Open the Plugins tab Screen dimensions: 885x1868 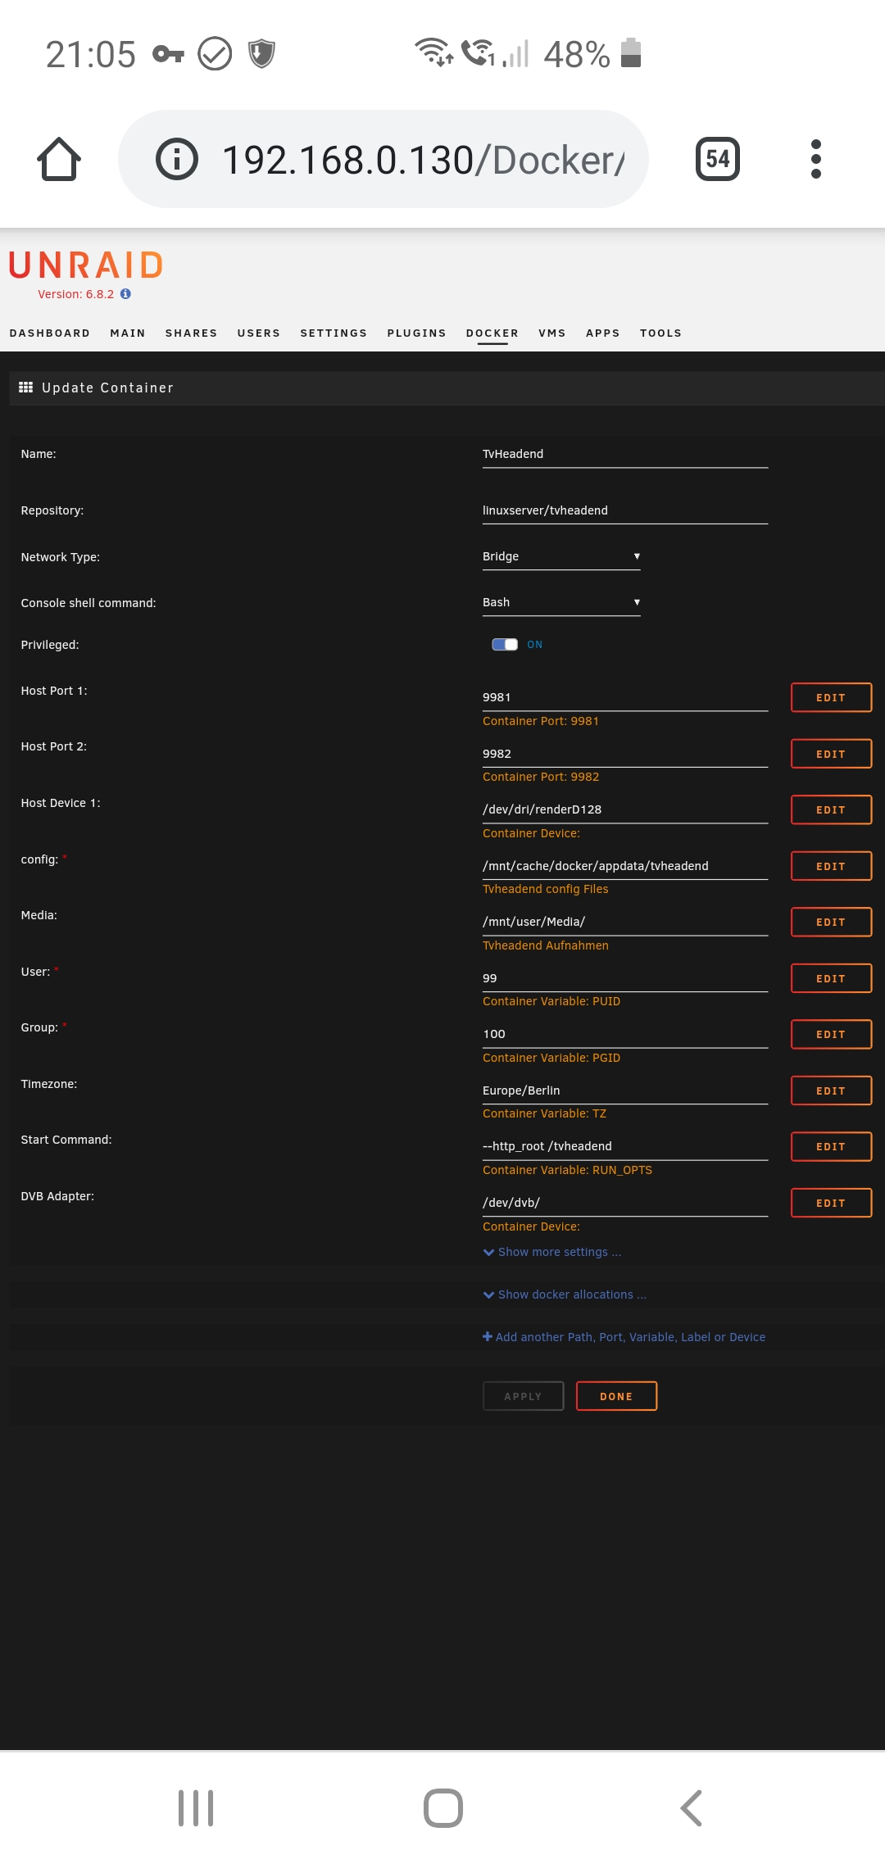pyautogui.click(x=417, y=333)
